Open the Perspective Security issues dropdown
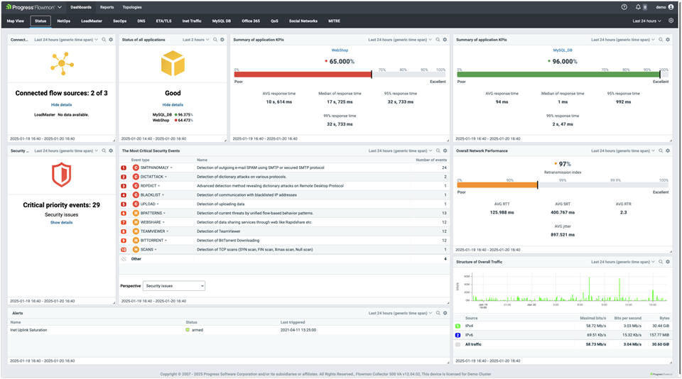 coord(174,286)
